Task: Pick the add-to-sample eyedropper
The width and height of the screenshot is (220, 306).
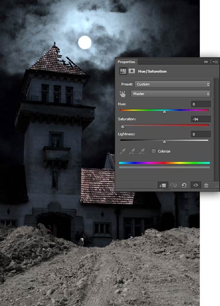Action: point(132,151)
